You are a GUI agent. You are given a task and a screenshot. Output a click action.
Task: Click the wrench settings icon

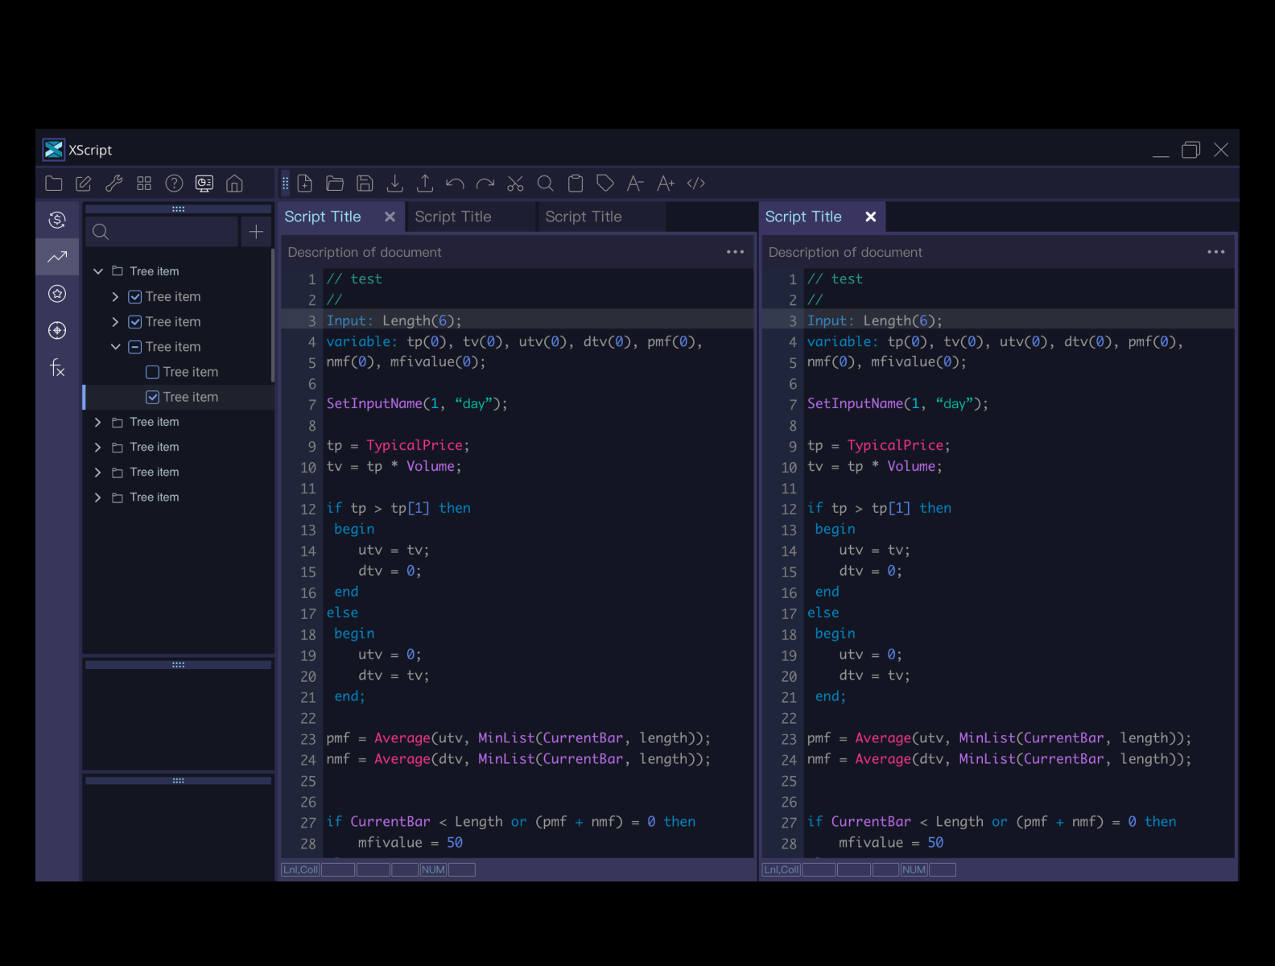[x=113, y=184]
